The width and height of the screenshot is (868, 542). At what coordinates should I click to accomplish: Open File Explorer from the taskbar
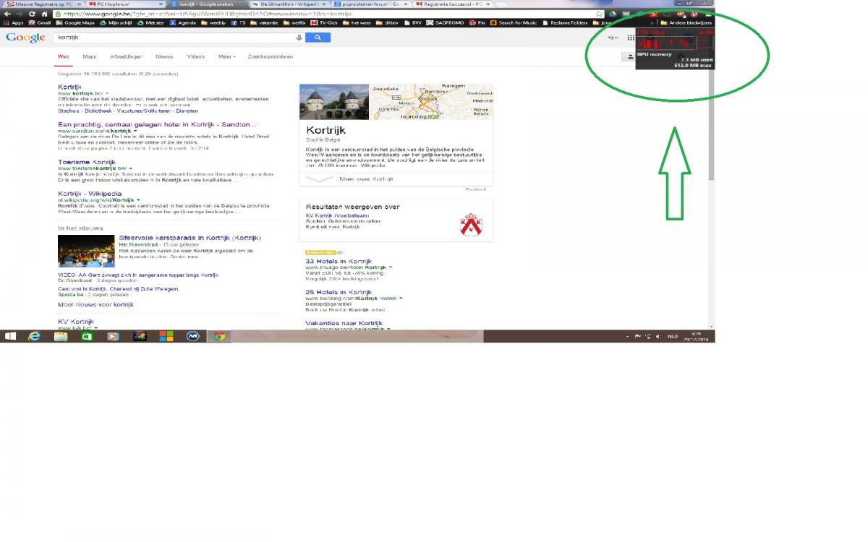pos(61,337)
